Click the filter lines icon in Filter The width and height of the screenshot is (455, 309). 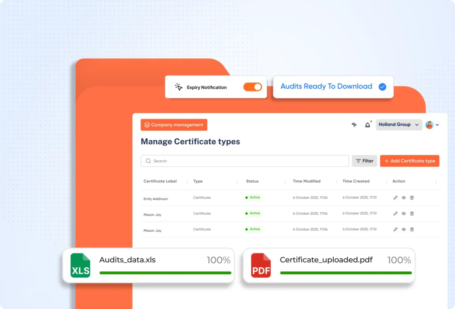pyautogui.click(x=359, y=161)
